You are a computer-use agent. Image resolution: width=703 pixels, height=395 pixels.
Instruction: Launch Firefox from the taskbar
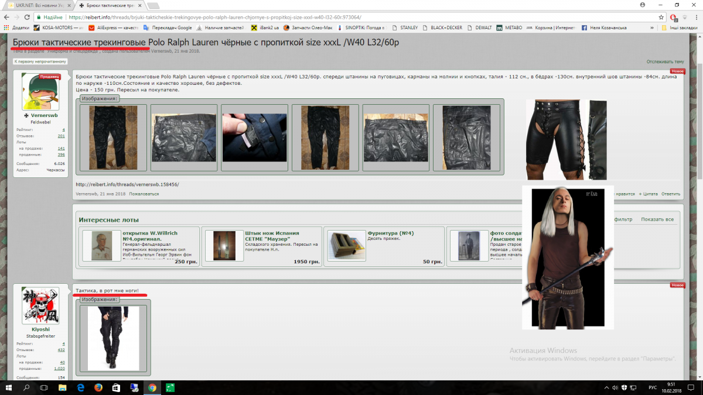[98, 387]
